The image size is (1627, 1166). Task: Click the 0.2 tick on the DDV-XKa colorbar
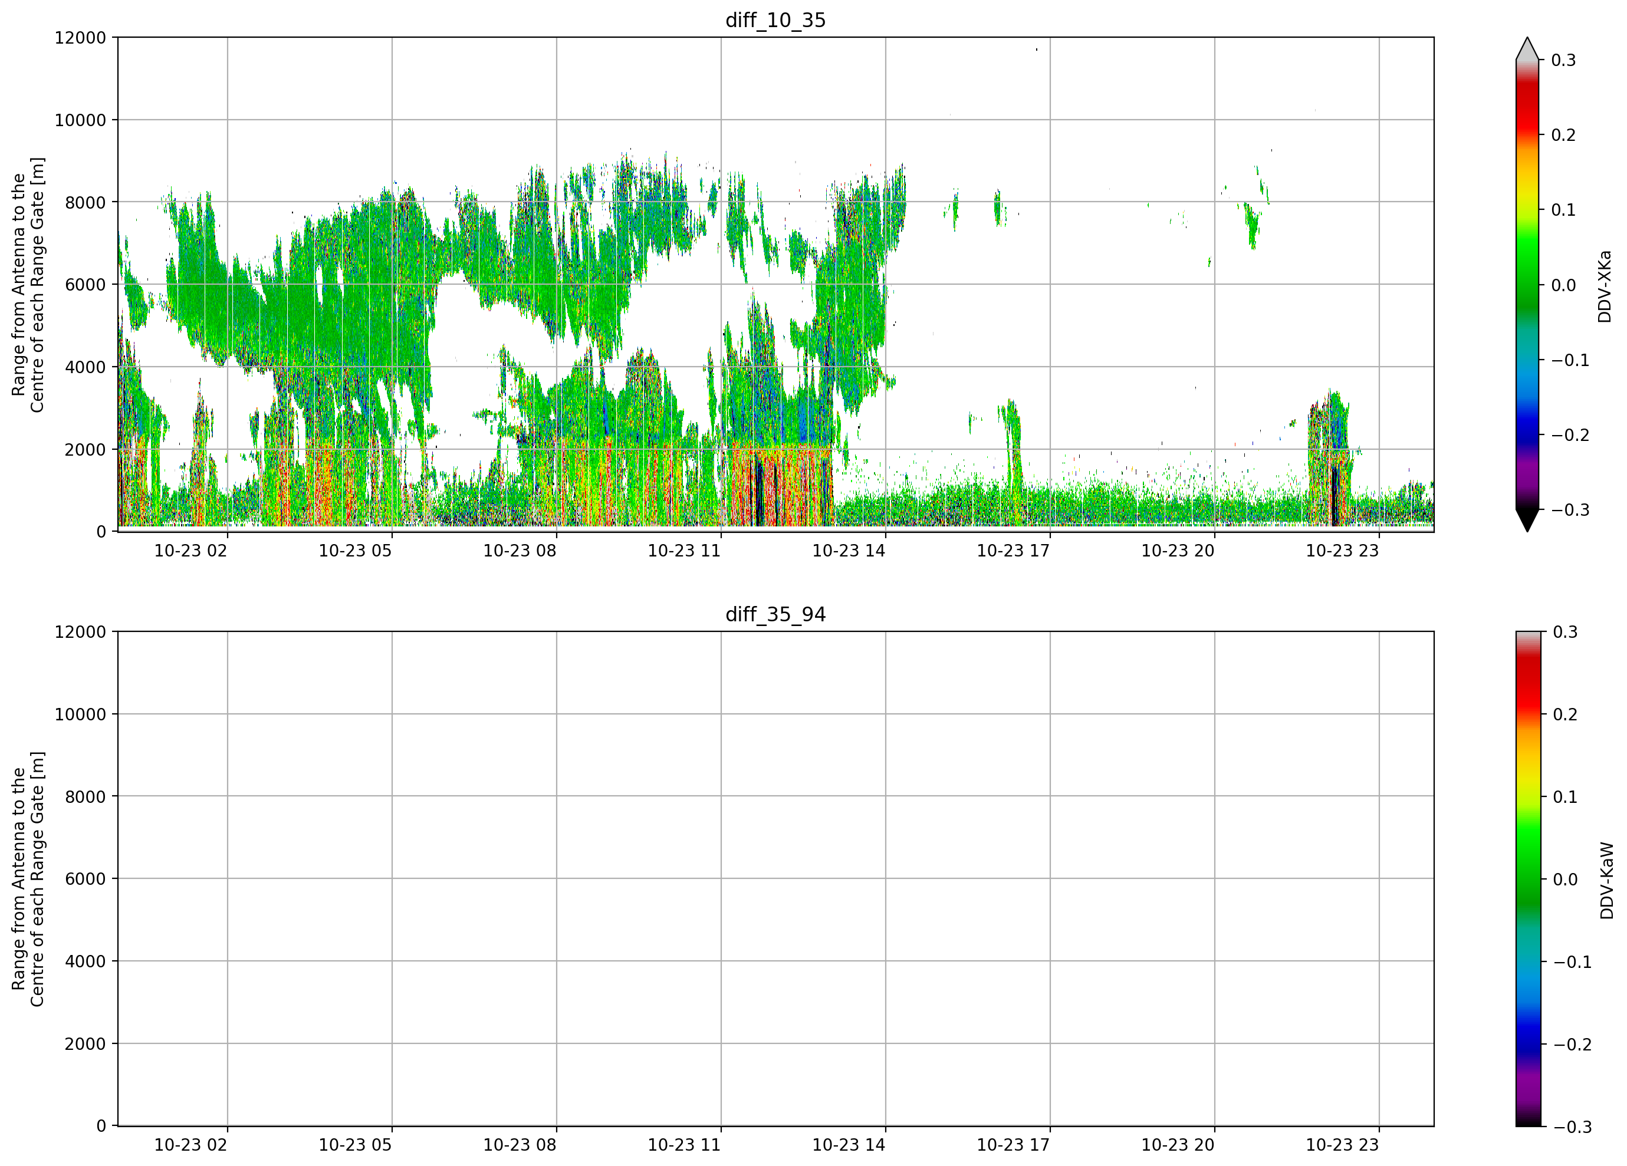(x=1564, y=135)
